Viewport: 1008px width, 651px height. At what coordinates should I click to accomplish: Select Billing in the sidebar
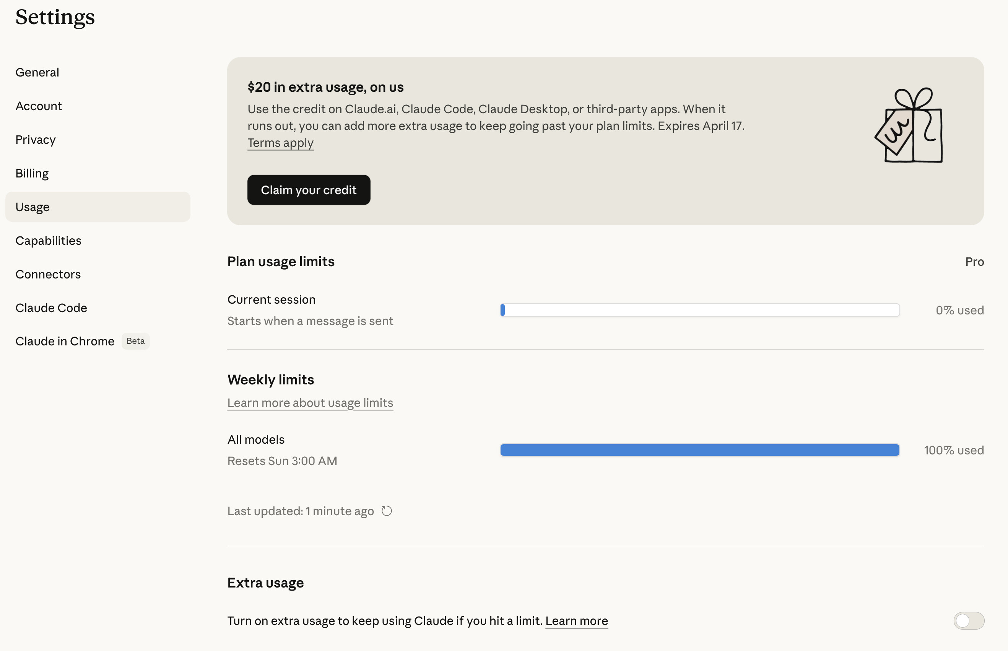pyautogui.click(x=32, y=173)
